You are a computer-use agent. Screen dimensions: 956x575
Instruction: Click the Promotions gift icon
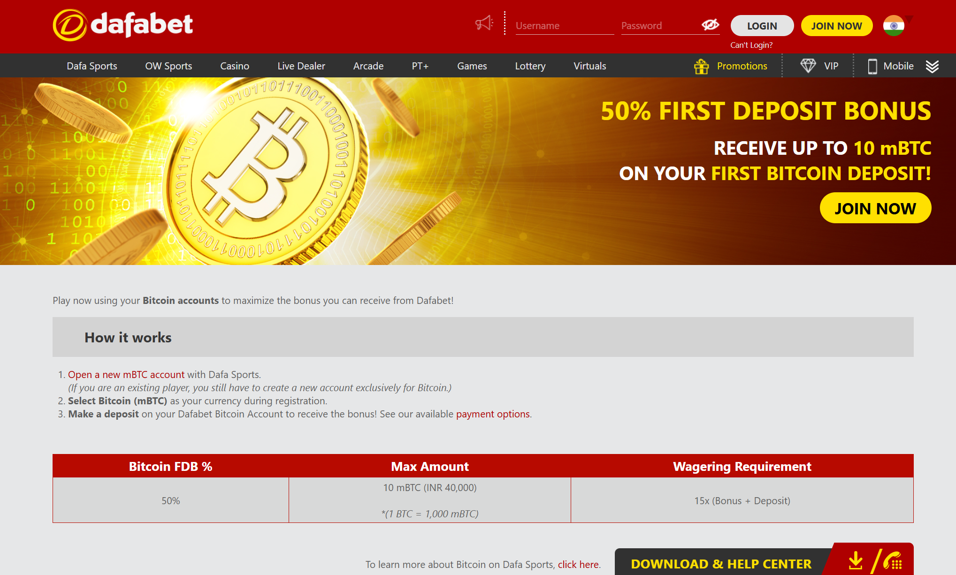click(702, 66)
